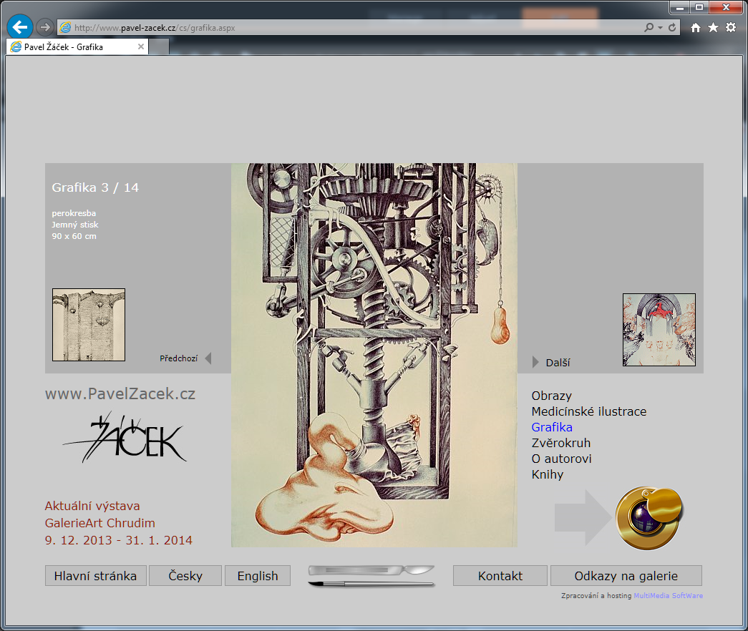
Task: Maximize the browser window
Action: point(699,7)
